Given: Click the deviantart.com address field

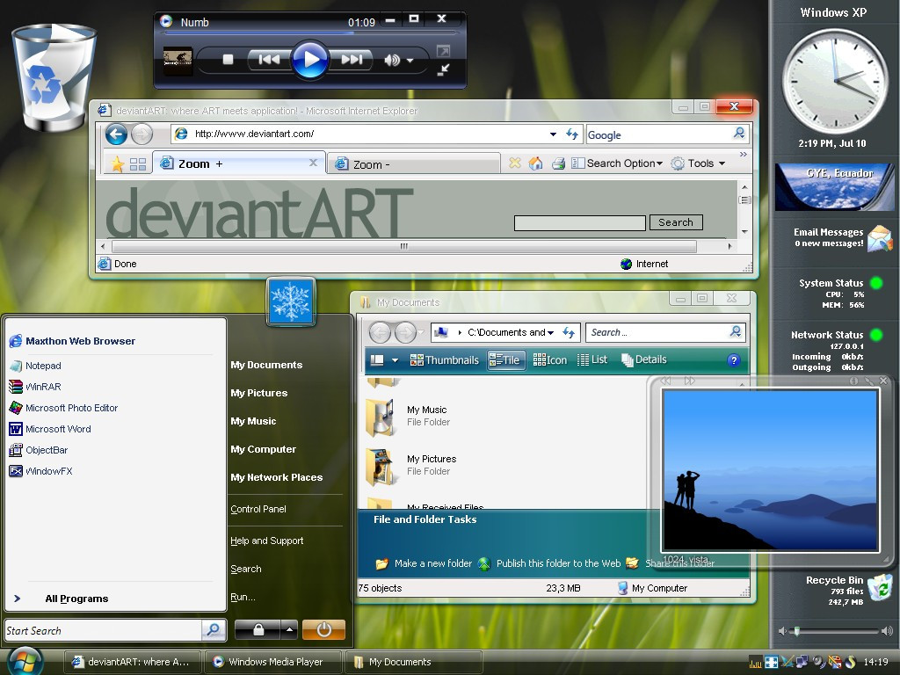Looking at the screenshot, I should click(x=367, y=134).
